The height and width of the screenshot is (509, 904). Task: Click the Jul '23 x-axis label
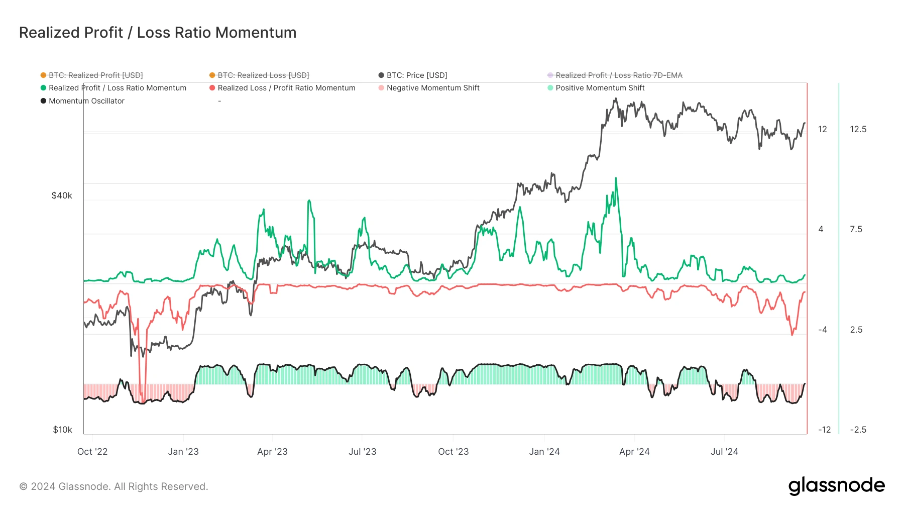pyautogui.click(x=363, y=452)
